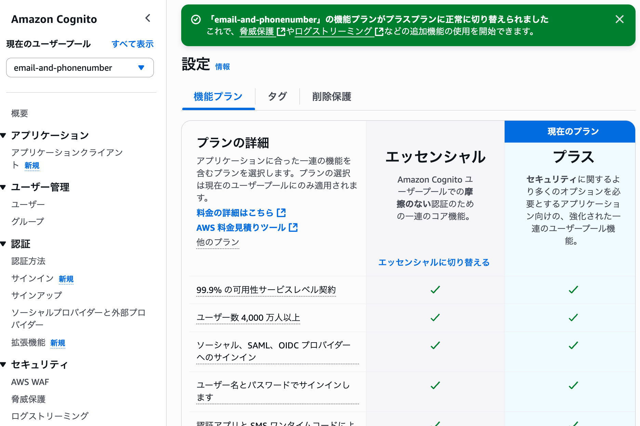Collapse the Amazon Cognito sidebar chevron
The image size is (640, 426).
[x=148, y=18]
